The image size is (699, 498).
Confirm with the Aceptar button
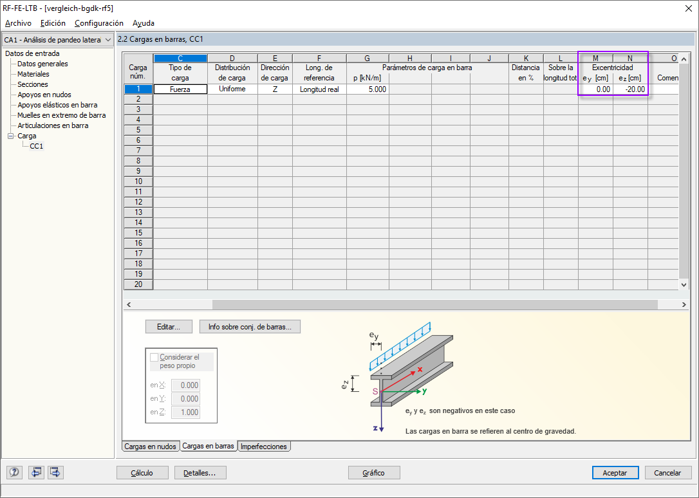pos(615,472)
